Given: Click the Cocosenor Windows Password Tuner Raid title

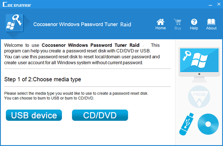Looking at the screenshot, I should pos(82,24).
